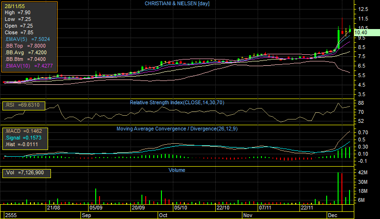
Task: Click the 4.5 price axis label
Action: click(361, 85)
